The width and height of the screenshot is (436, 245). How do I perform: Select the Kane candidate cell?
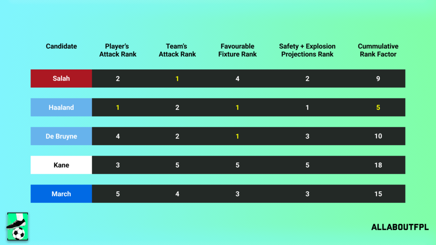(x=61, y=165)
